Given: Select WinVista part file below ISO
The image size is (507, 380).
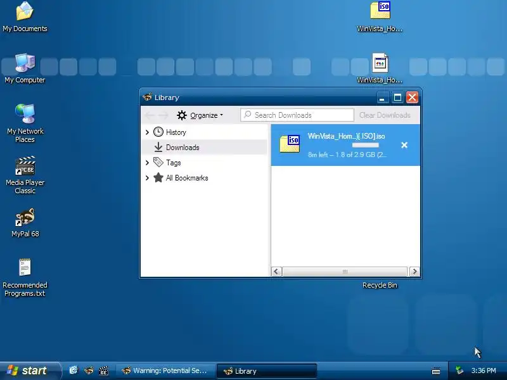Looking at the screenshot, I should pyautogui.click(x=380, y=68).
